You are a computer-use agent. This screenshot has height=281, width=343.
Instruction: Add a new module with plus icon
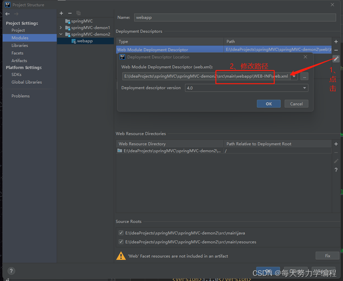pyautogui.click(x=61, y=13)
